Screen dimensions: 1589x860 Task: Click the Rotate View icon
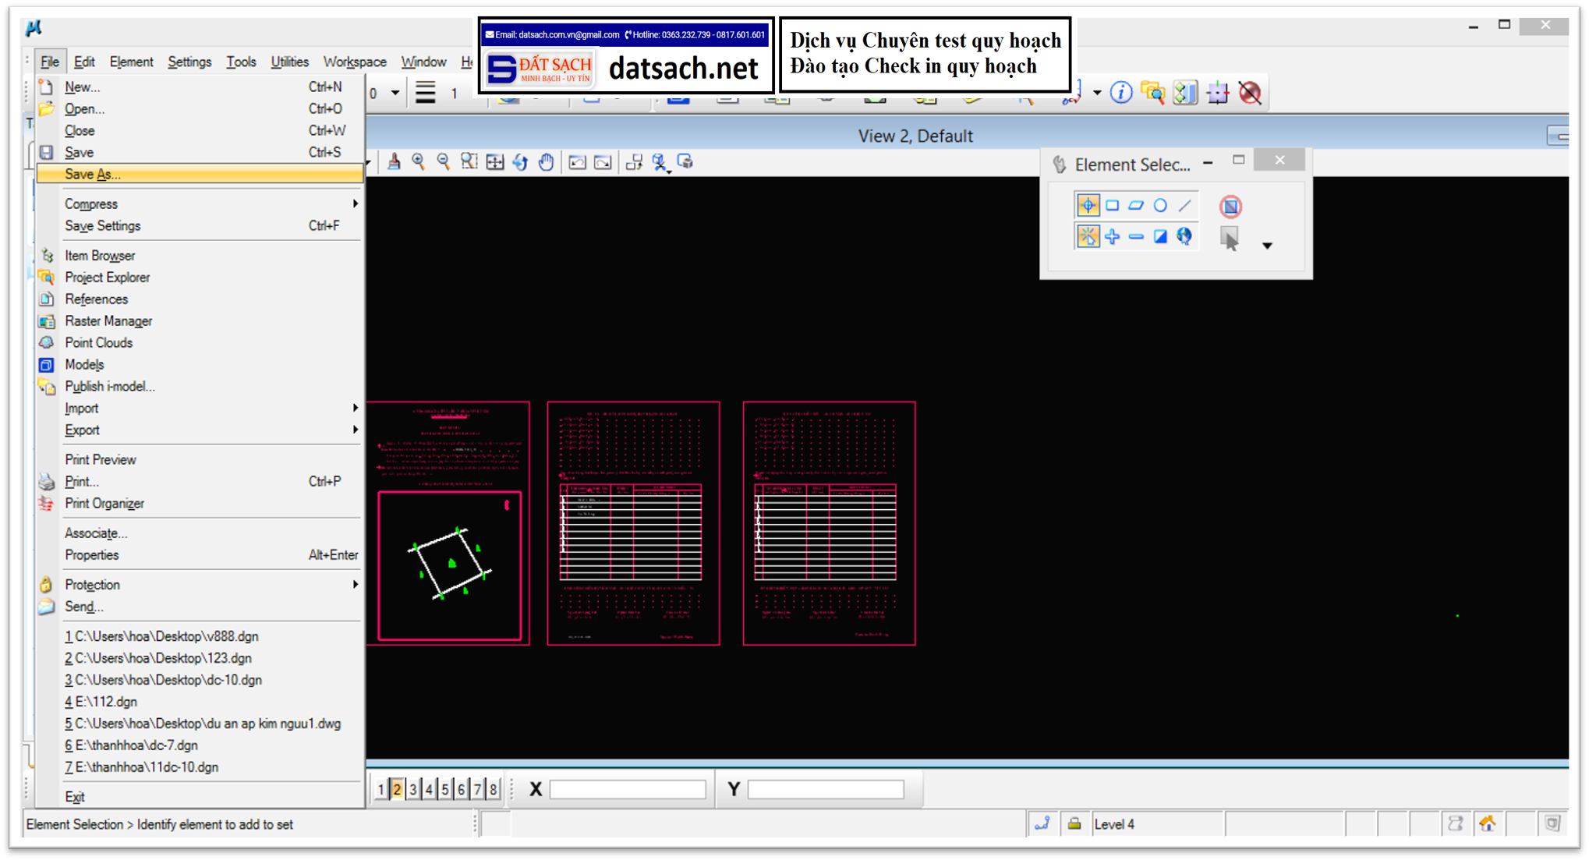click(520, 162)
